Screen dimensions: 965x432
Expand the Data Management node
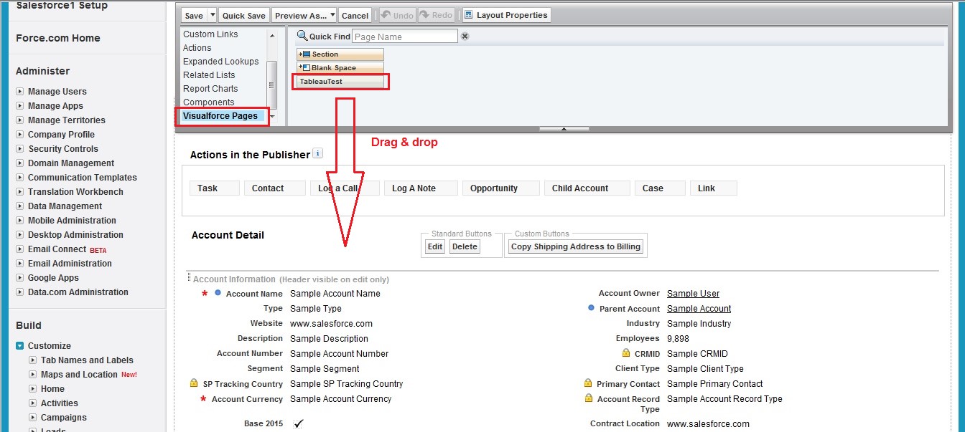click(x=20, y=206)
